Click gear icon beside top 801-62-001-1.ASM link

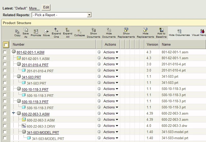[14, 52]
